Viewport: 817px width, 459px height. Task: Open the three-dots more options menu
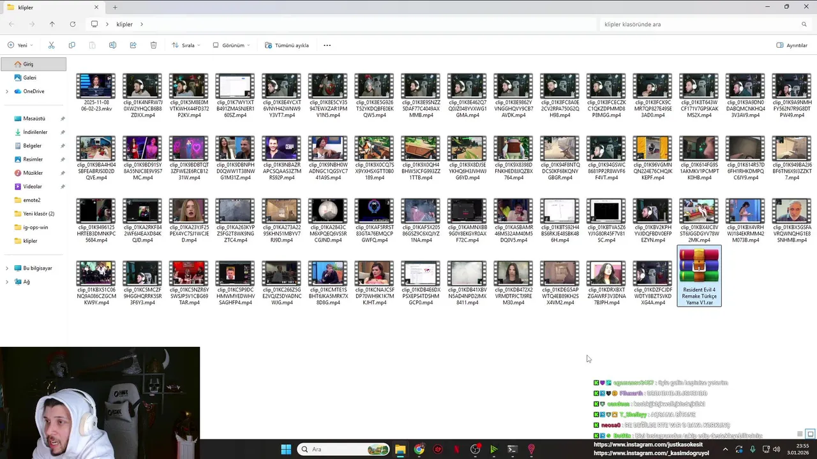click(x=327, y=45)
